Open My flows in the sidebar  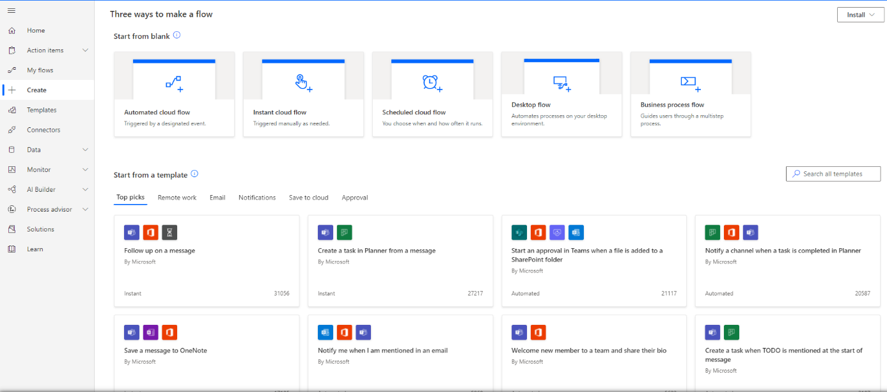pyautogui.click(x=47, y=70)
